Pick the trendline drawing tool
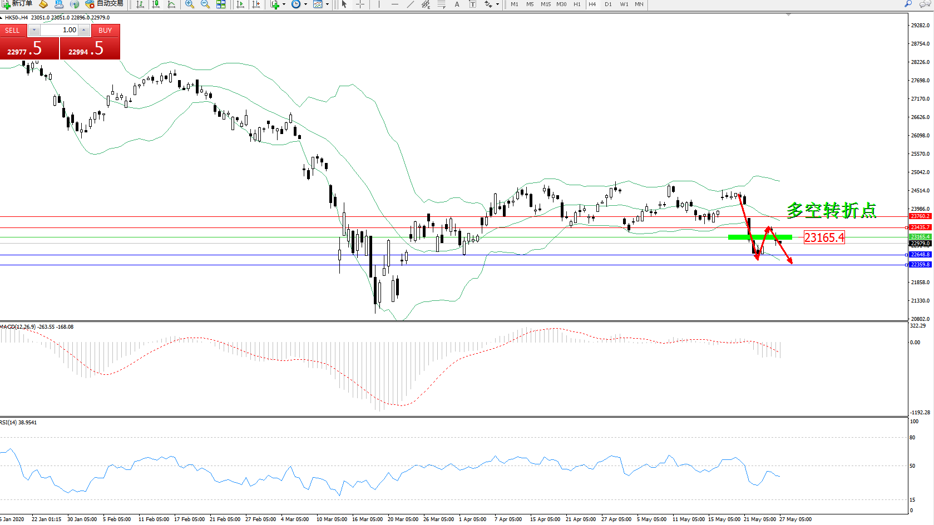 click(x=410, y=4)
